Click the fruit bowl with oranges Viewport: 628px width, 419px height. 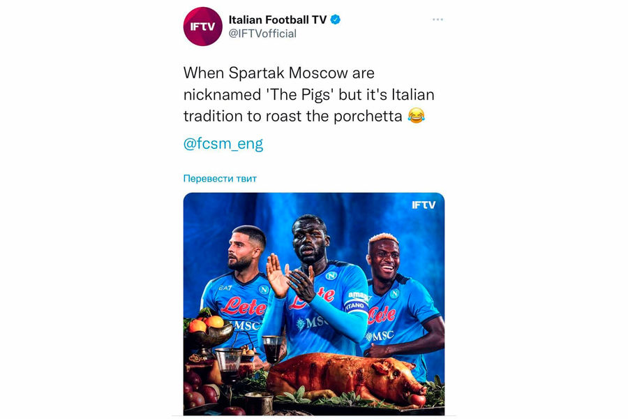208,330
